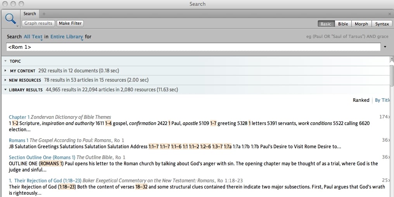Close the search panel with X

[x=390, y=14]
